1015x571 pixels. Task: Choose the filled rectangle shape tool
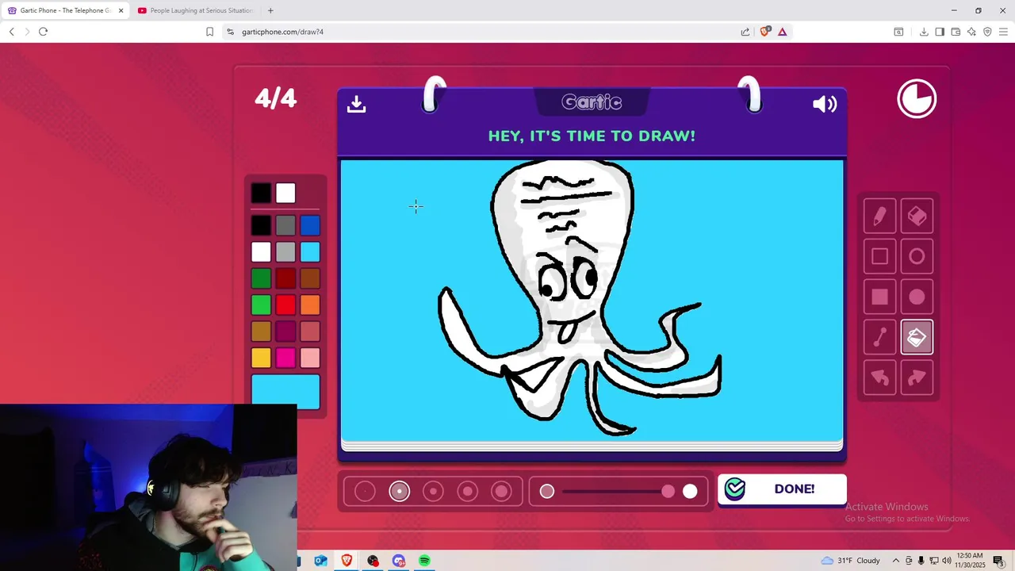pyautogui.click(x=879, y=297)
